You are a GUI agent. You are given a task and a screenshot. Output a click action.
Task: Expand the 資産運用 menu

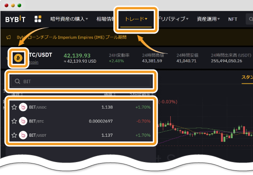208,19
